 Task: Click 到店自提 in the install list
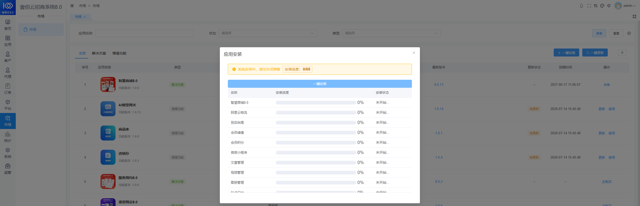(237, 122)
